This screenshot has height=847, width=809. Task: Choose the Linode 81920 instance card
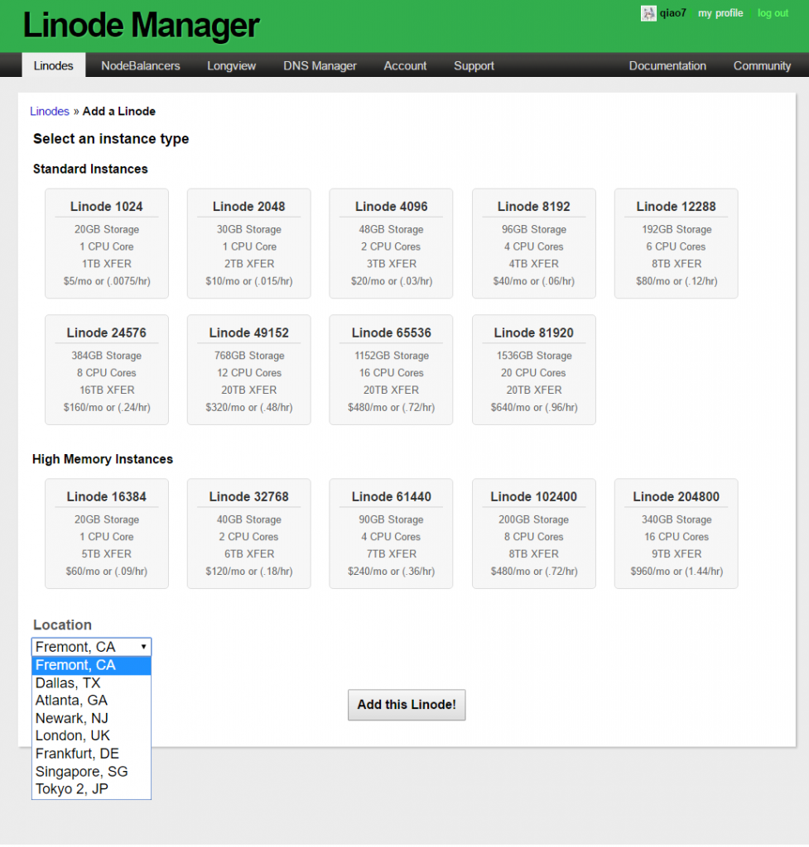534,370
